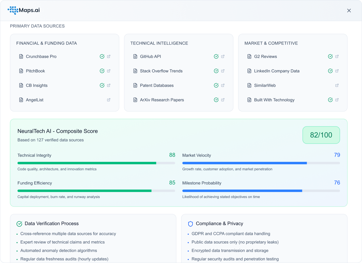Open ArXiv Research Papers external link
Image resolution: width=362 pixels, height=263 pixels.
(x=223, y=100)
